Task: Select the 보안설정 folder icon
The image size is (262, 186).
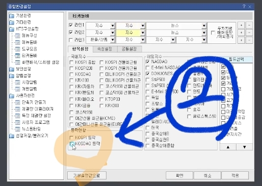Action: pyautogui.click(x=12, y=69)
